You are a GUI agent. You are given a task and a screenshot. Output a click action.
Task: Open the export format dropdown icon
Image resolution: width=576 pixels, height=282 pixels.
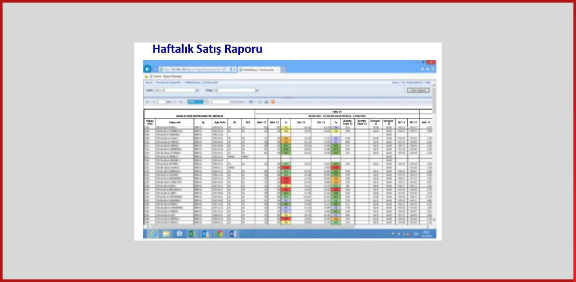coord(252,102)
